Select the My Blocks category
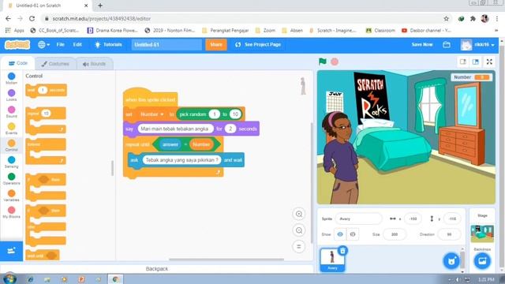This screenshot has height=284, width=505. pos(11,212)
